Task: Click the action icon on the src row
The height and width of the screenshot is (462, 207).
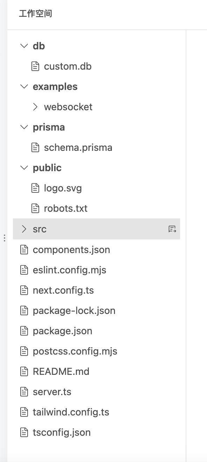Action: [172, 229]
